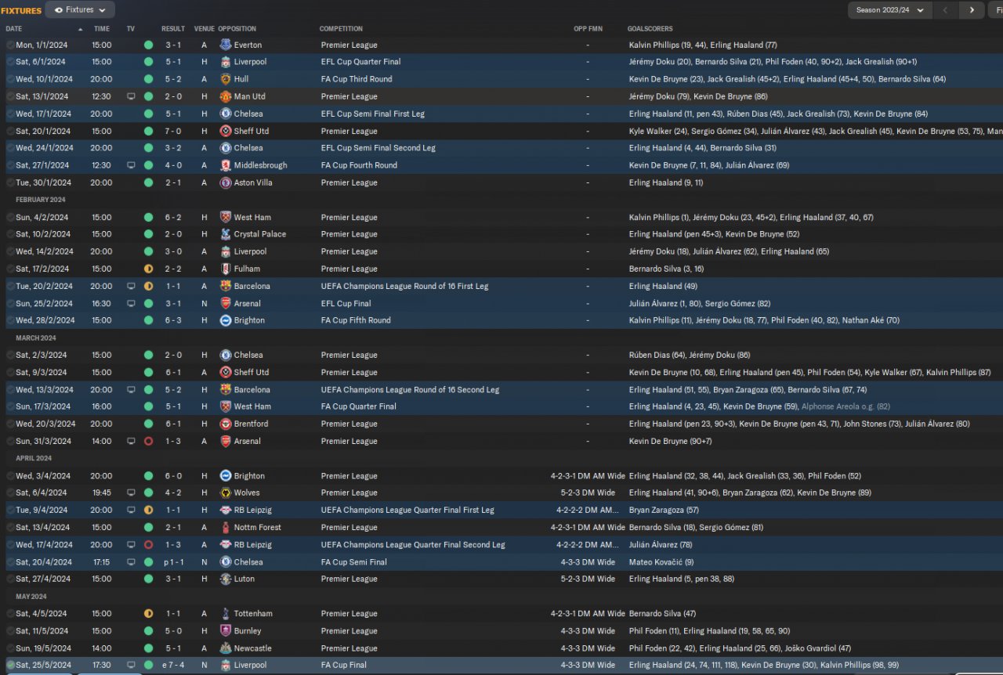Screen dimensions: 1003x675
Task: Click the FA Cup Third Round competition text
Action: (357, 79)
